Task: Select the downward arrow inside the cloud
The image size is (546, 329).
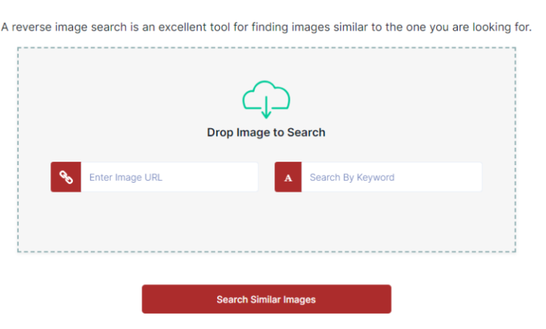Action: 266,108
